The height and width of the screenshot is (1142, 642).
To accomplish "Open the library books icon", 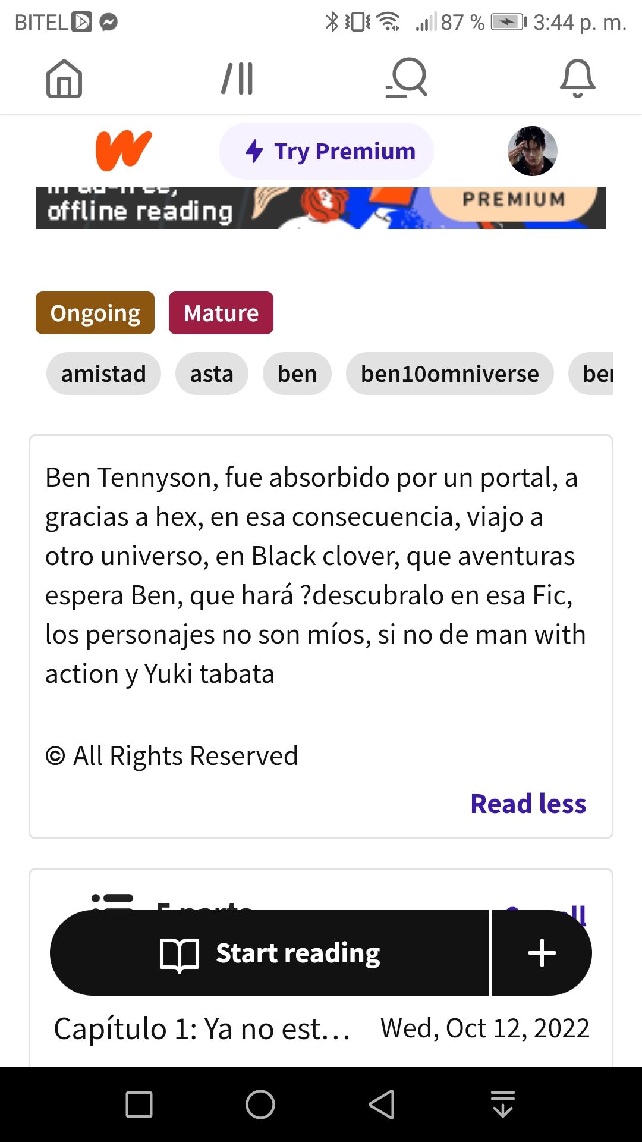I will click(237, 79).
